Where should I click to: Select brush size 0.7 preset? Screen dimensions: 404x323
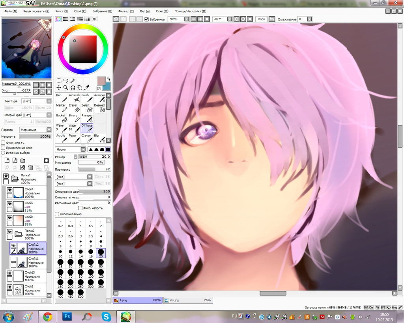[60, 223]
